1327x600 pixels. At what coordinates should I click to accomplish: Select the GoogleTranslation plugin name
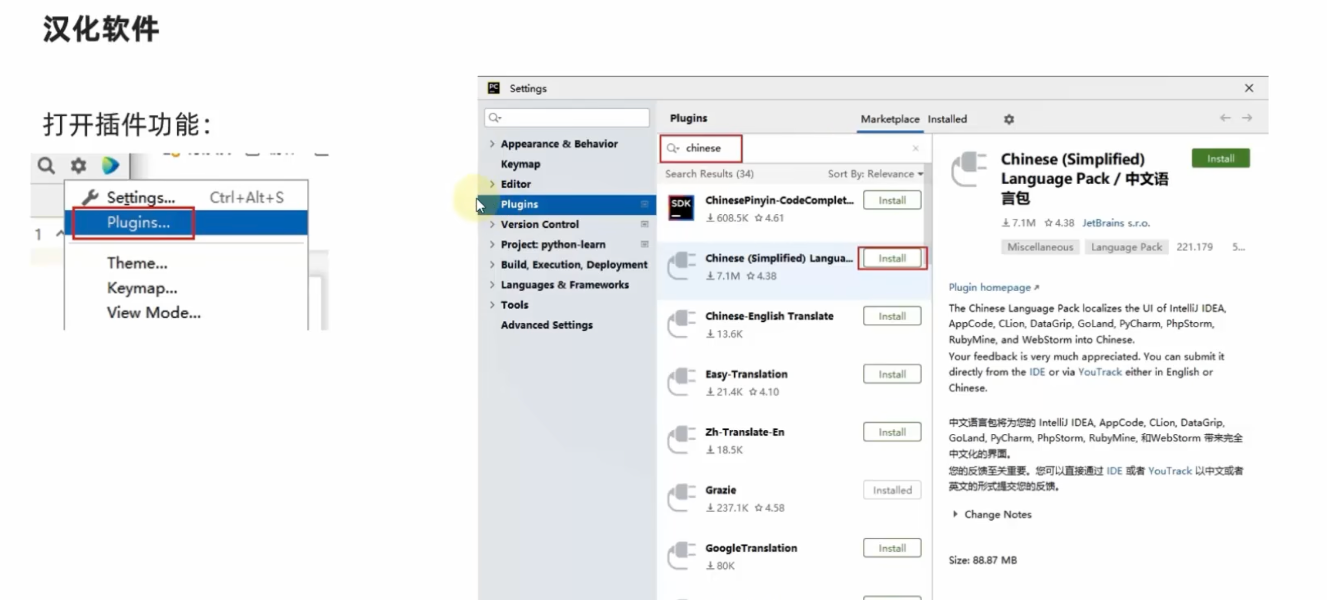pos(751,548)
